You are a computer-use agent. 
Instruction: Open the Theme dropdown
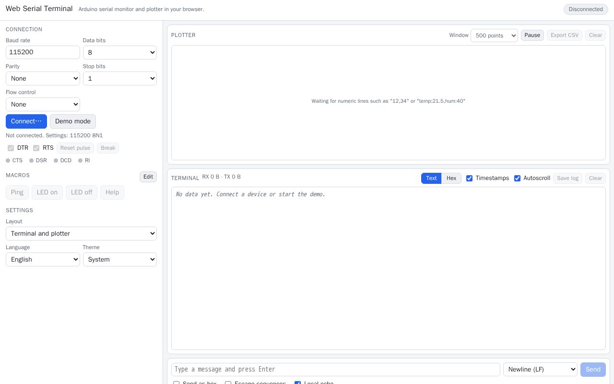pyautogui.click(x=120, y=260)
